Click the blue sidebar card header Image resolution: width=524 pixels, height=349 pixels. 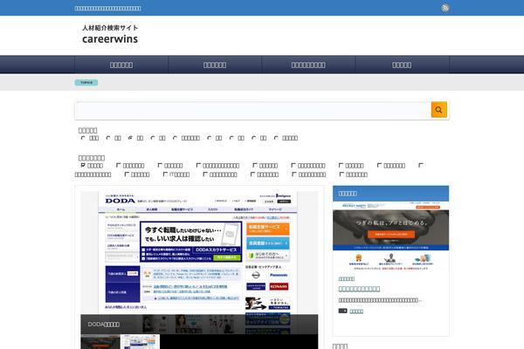pos(390,194)
